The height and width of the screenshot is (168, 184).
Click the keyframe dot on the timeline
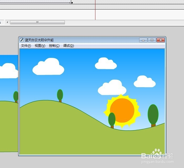click(72, 3)
